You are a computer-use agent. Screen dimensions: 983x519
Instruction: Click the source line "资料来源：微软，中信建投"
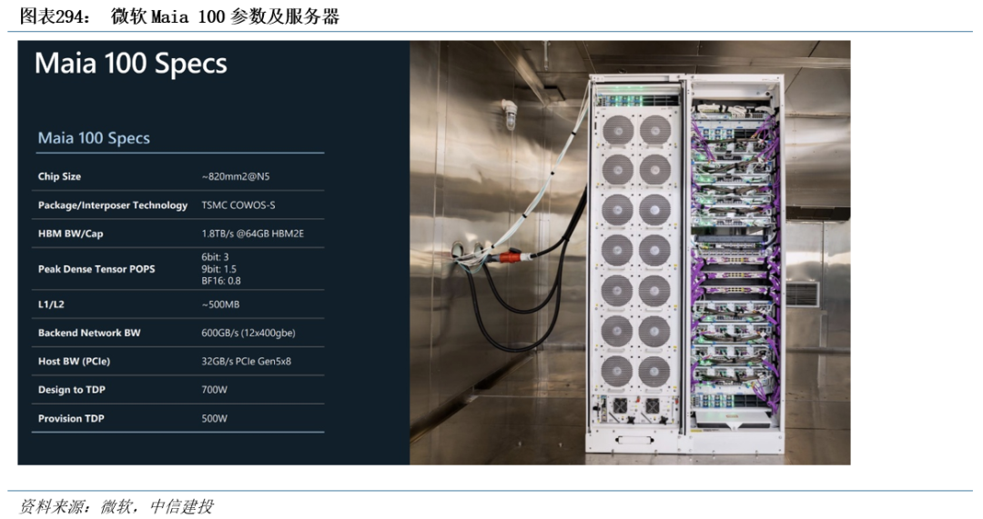click(x=117, y=506)
